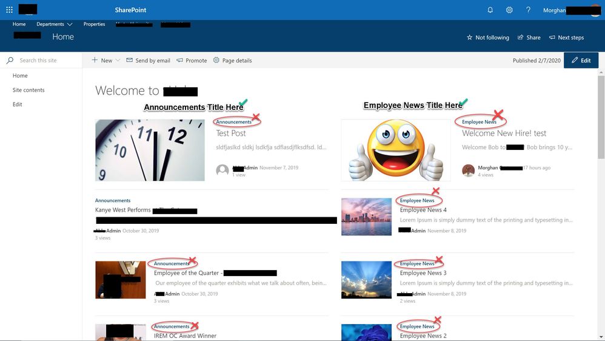
Task: Open the Employee News 3 title
Action: (x=423, y=273)
